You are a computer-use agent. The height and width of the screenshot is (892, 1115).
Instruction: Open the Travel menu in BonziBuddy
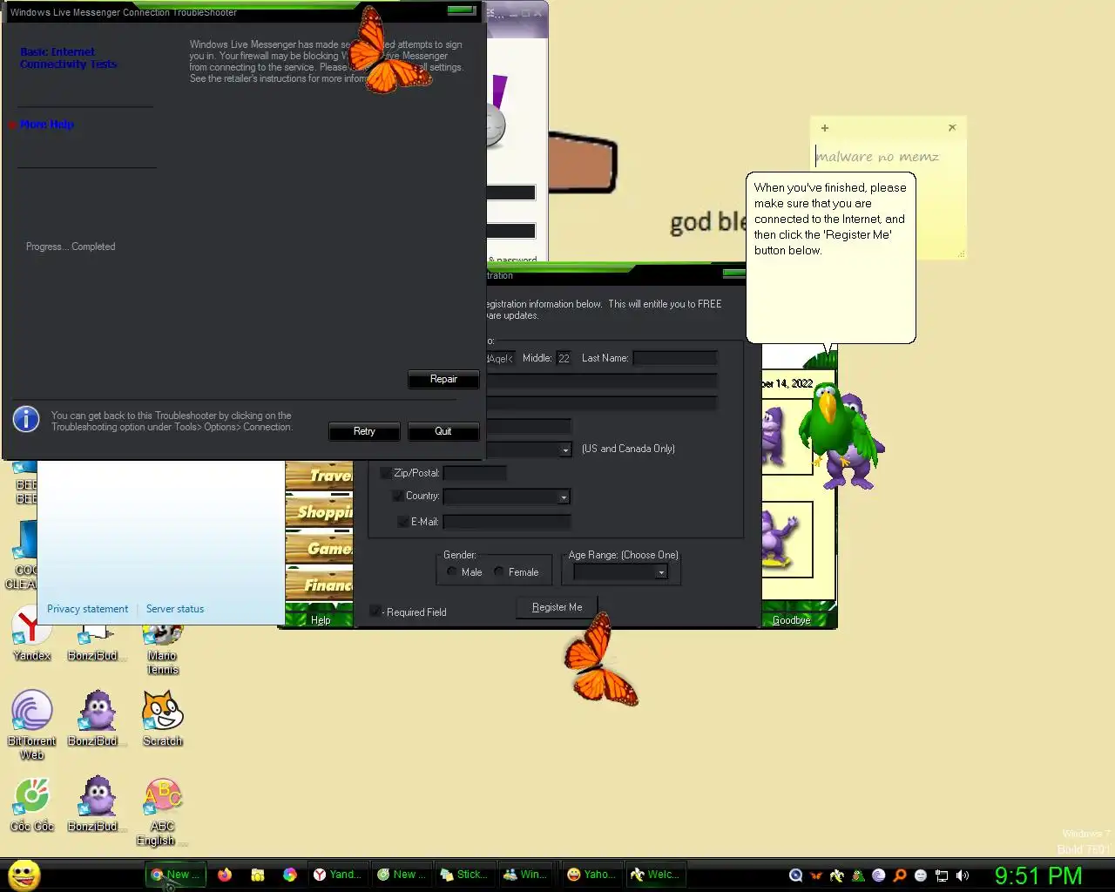click(320, 476)
